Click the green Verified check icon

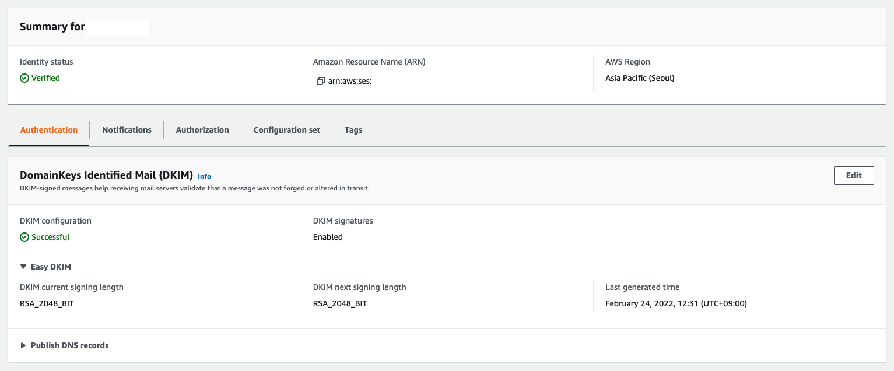coord(24,78)
